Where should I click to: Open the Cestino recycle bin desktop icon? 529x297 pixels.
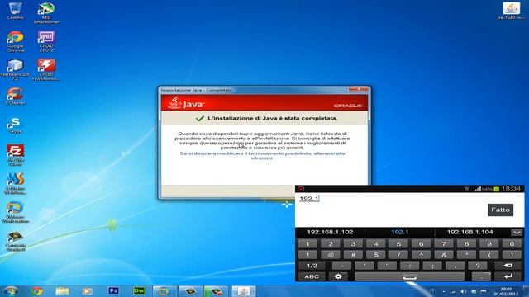[x=15, y=11]
